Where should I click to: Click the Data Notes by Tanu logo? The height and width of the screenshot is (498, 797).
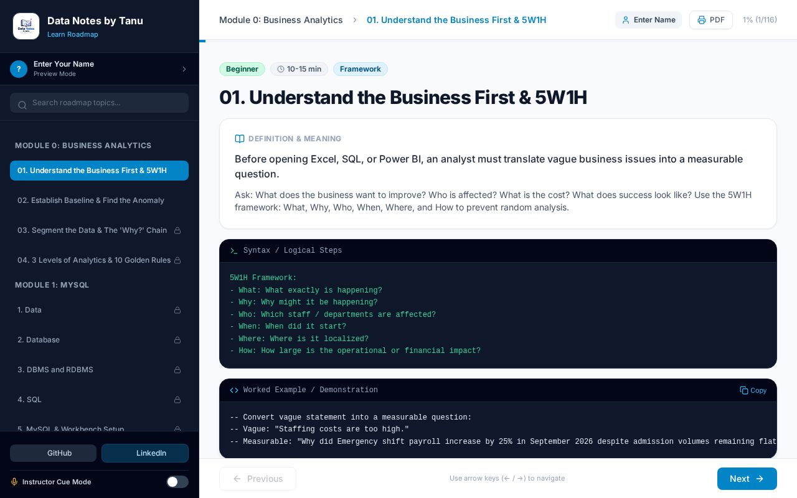pos(26,26)
